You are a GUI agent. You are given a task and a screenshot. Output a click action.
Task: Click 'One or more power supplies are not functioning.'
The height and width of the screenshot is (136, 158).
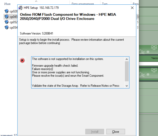tap(61, 72)
